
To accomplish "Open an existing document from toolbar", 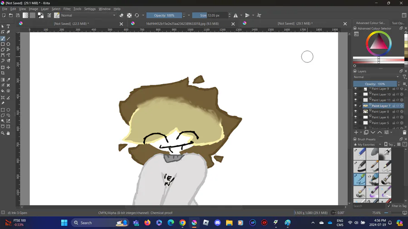I will [x=11, y=15].
